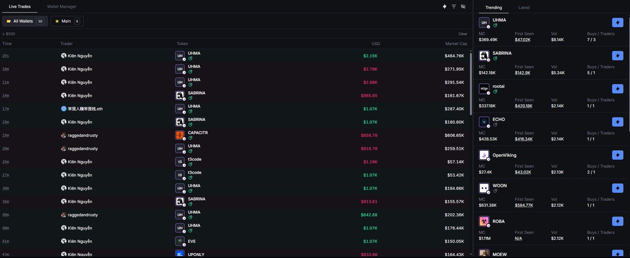This screenshot has height=258, width=630.
Task: Open the UHMA token logo in the Trending panel
Action: click(x=484, y=23)
